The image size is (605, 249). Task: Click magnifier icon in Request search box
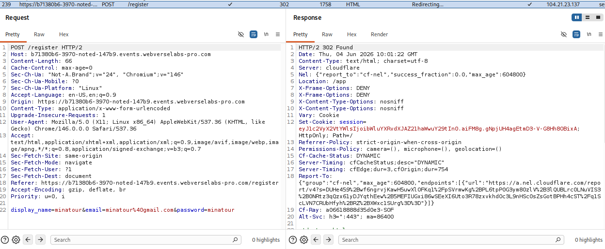click(235, 240)
